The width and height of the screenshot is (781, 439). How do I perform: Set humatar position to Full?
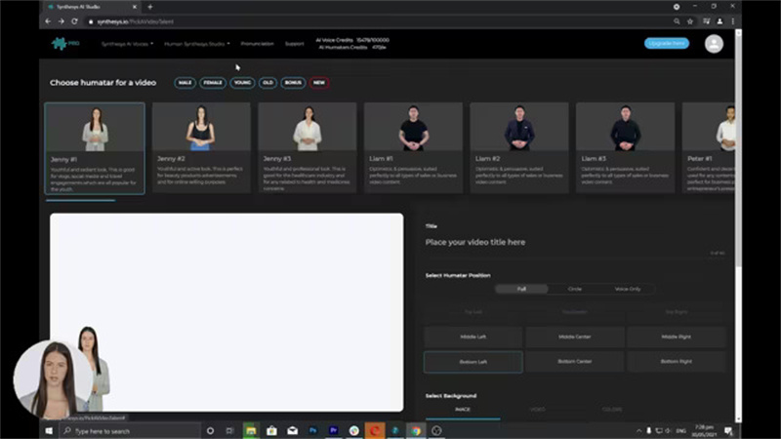(521, 289)
